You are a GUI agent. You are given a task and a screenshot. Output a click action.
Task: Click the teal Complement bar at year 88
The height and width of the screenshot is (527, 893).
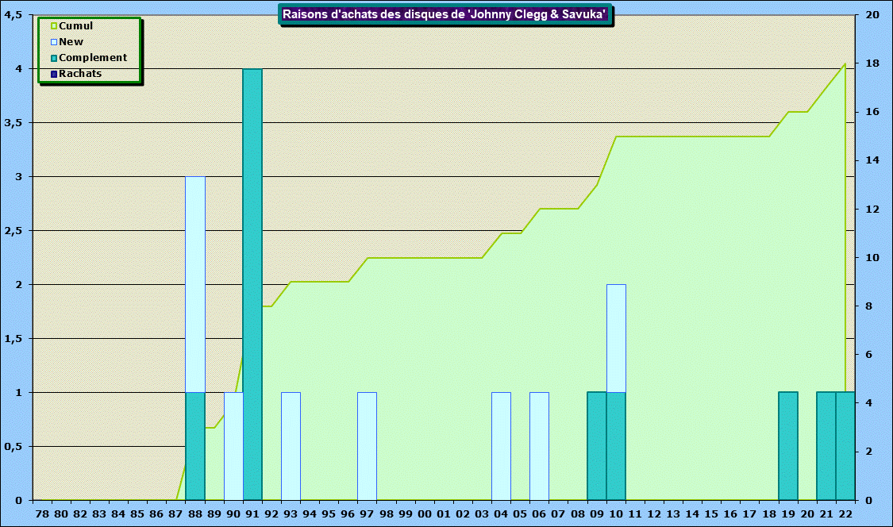(195, 446)
